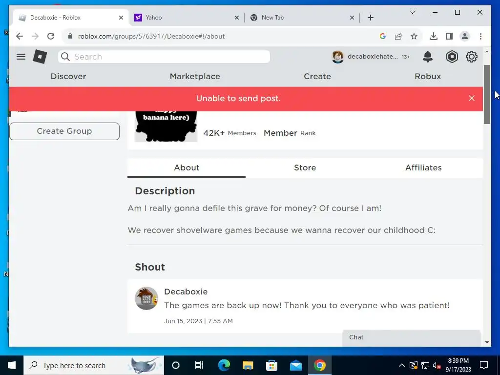Switch to the New Tab tab
The height and width of the screenshot is (375, 500).
tap(302, 18)
